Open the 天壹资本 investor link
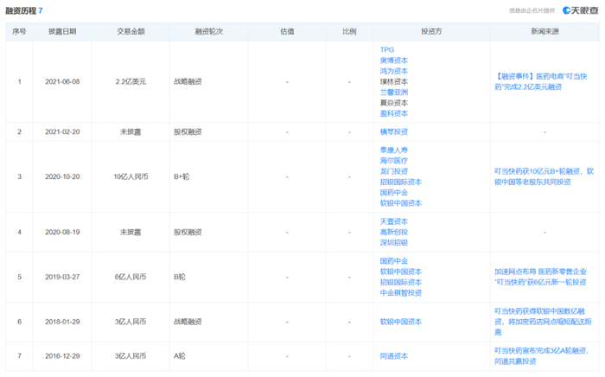This screenshot has width=605, height=377. 393,221
